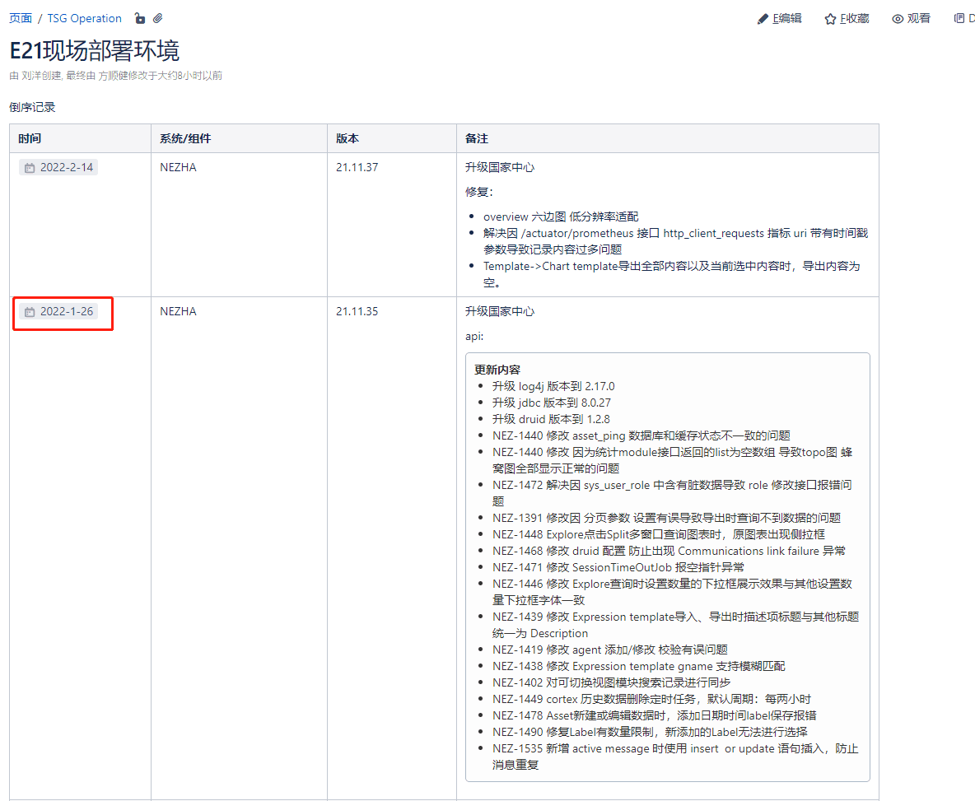
Task: Click the pencil edit icon
Action: 763,19
